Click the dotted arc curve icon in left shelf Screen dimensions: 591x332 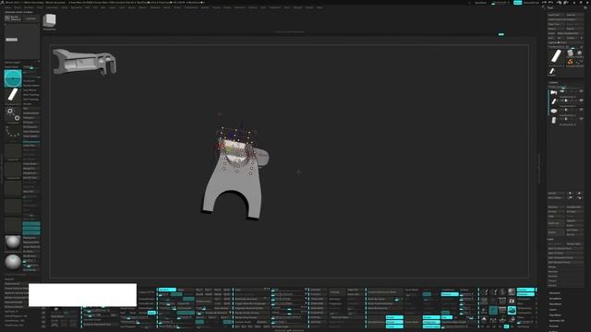tap(13, 131)
